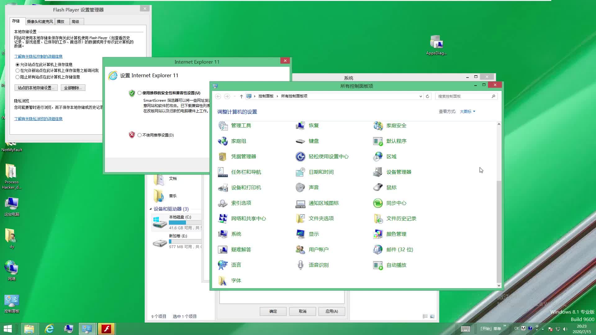Click the 应用(A) button
The width and height of the screenshot is (596, 335).
pos(332,311)
